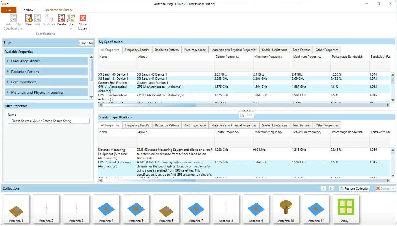Open the Use specification ribbon button
Image resolution: width=397 pixels, height=226 pixels.
[x=71, y=22]
